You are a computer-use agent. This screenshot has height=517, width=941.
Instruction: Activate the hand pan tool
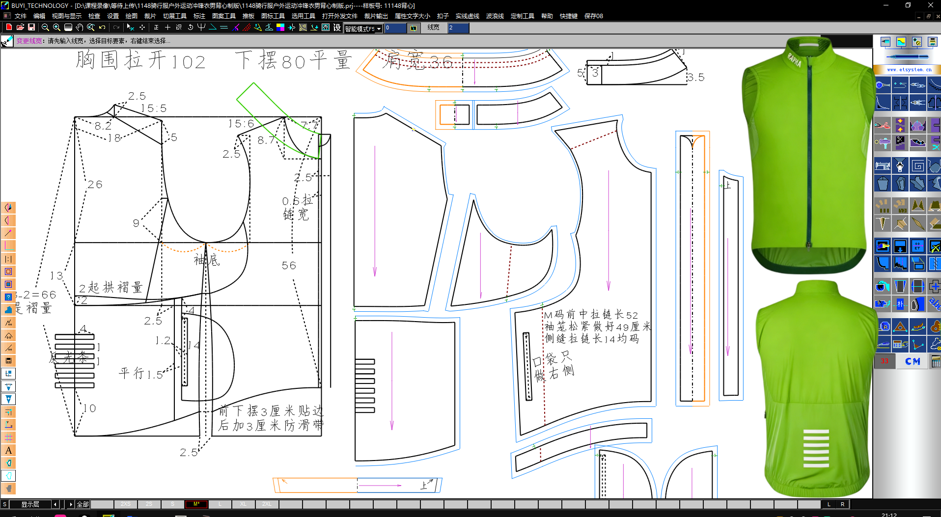tap(80, 27)
